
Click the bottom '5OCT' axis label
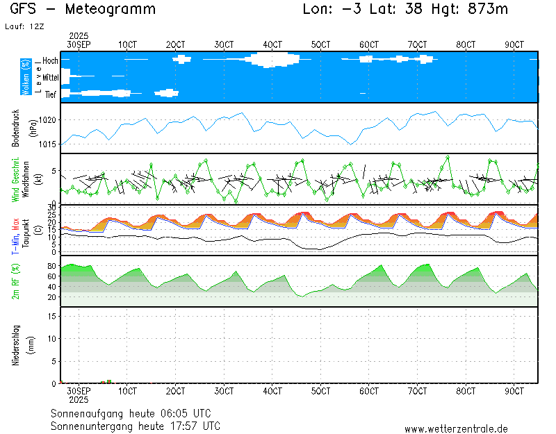(x=320, y=391)
